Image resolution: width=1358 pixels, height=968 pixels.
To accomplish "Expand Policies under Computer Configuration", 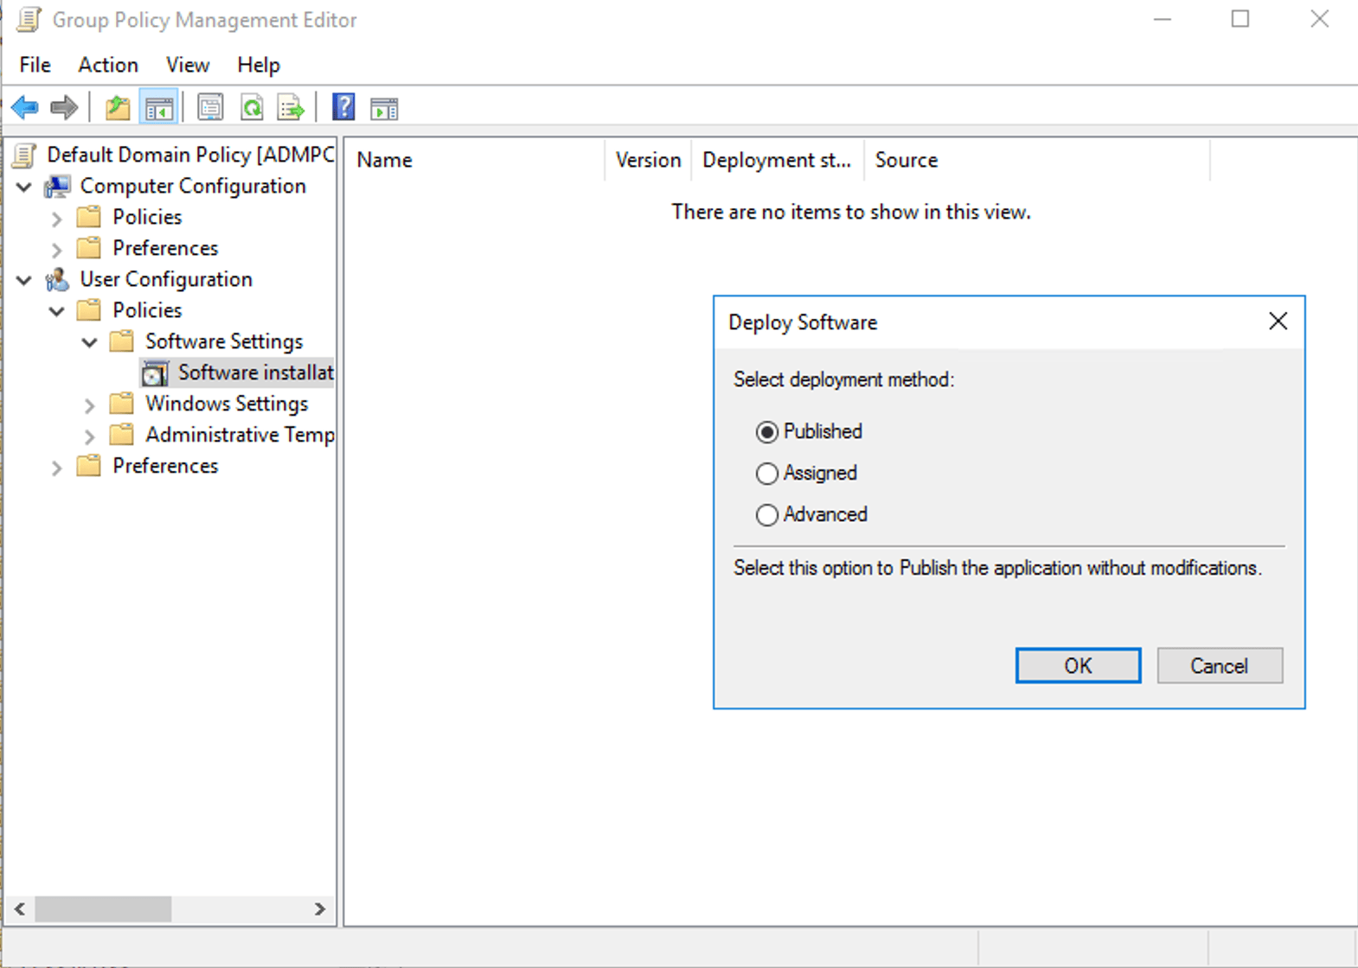I will [x=57, y=218].
